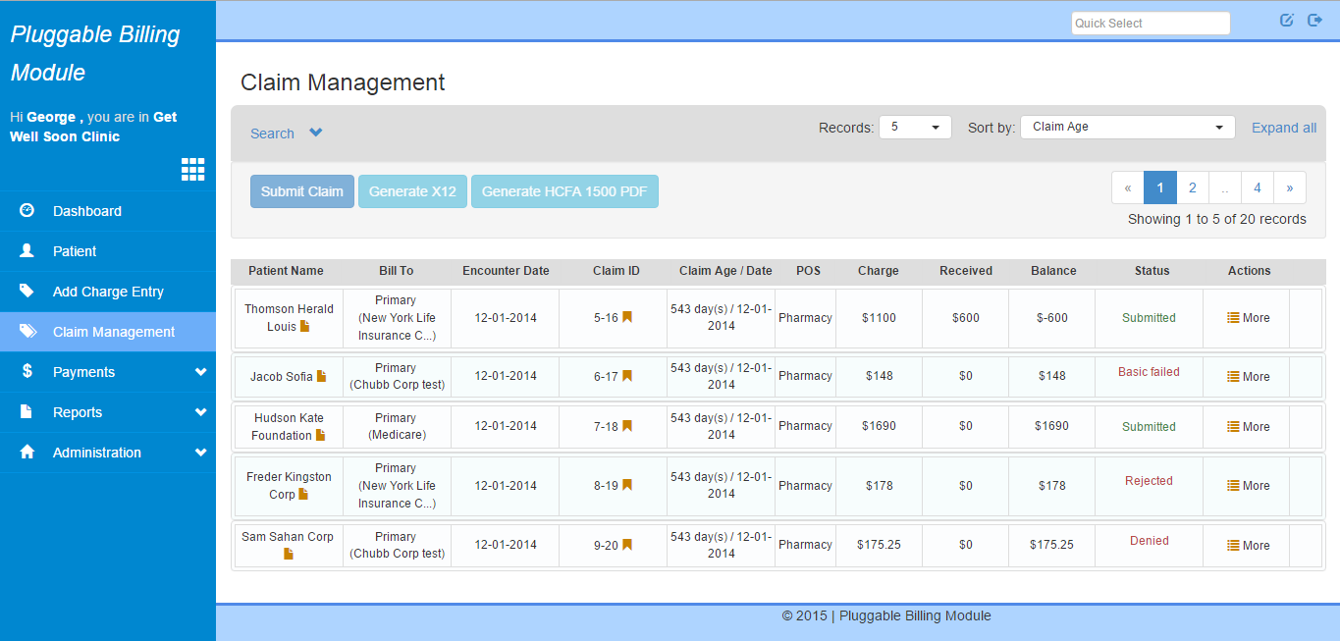The width and height of the screenshot is (1340, 641).
Task: Click the Submit Claim button
Action: tap(302, 191)
